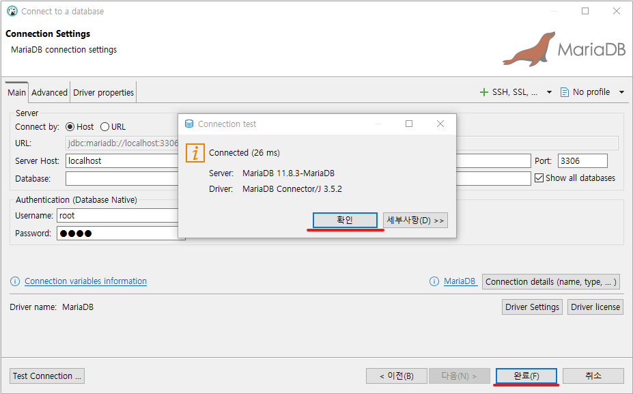Click the Port field showing 3306
Viewport: 633px width, 394px height.
(x=582, y=160)
